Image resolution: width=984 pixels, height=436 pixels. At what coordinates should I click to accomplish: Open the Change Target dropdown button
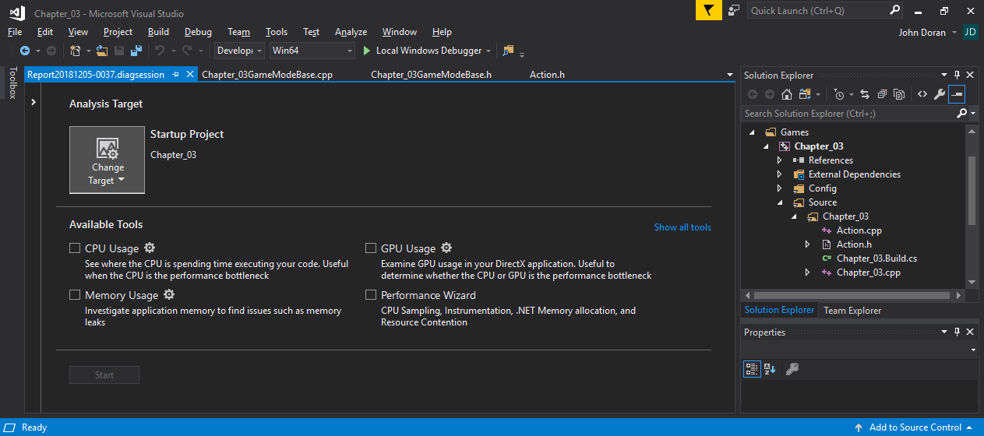click(108, 160)
